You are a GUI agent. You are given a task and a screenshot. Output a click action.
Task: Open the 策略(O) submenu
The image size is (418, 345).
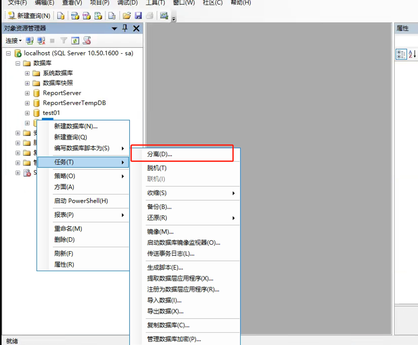tap(83, 176)
